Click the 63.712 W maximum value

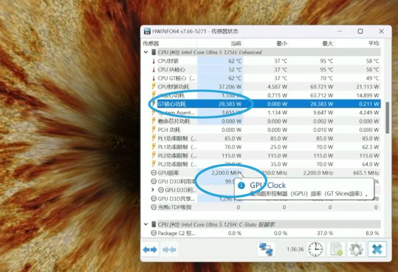coord(322,95)
